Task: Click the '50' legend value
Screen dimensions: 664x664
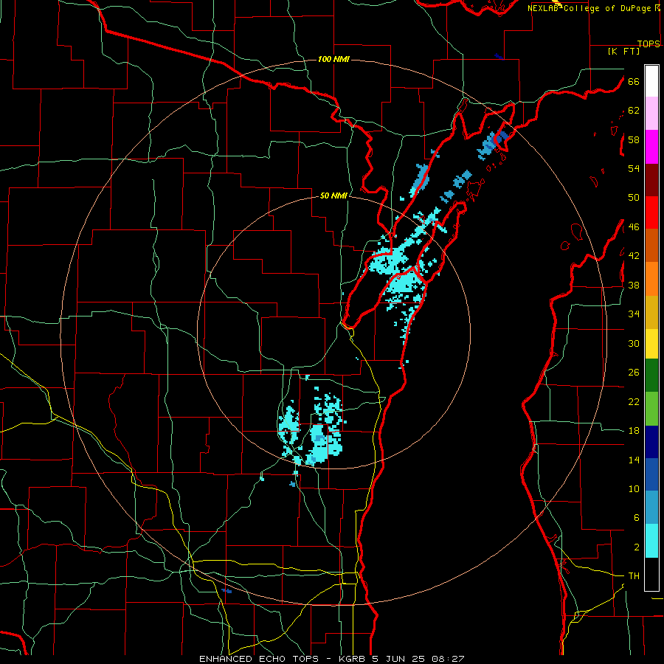Action: [x=634, y=197]
